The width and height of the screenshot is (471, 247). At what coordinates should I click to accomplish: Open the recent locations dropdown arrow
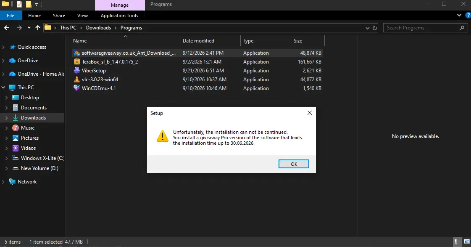pyautogui.click(x=29, y=28)
